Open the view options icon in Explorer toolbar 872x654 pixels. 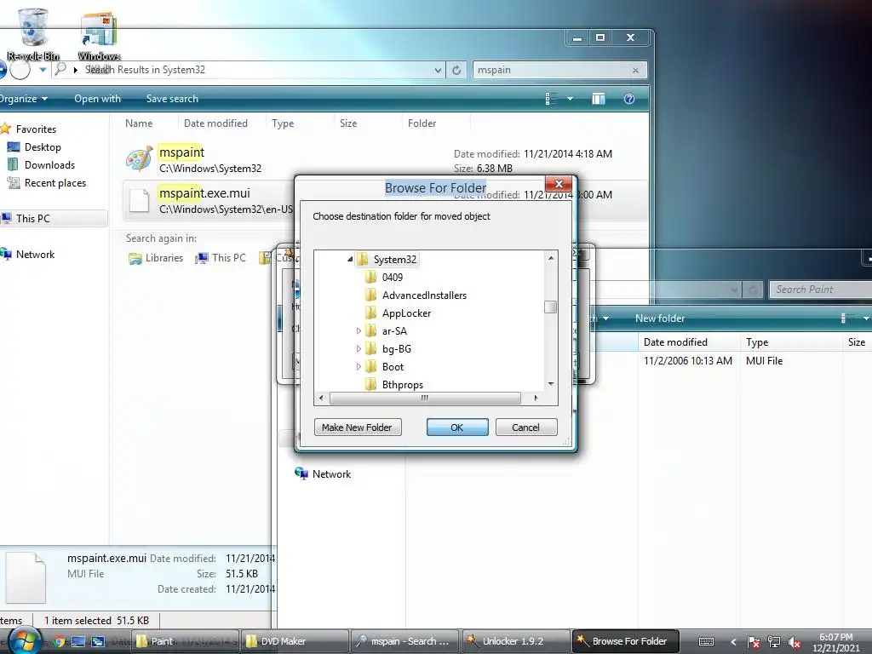coord(551,99)
